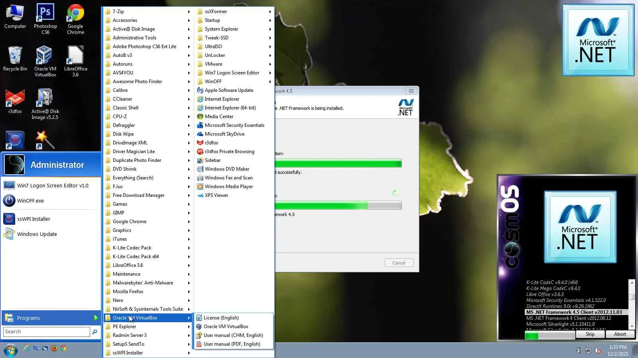Click the Start menu Search field
Screen dimensions: 638x358
(47, 332)
